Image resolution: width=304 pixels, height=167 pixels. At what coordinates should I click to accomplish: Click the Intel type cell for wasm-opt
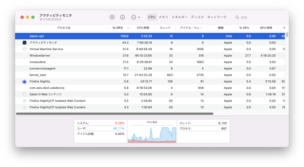pos(229,36)
